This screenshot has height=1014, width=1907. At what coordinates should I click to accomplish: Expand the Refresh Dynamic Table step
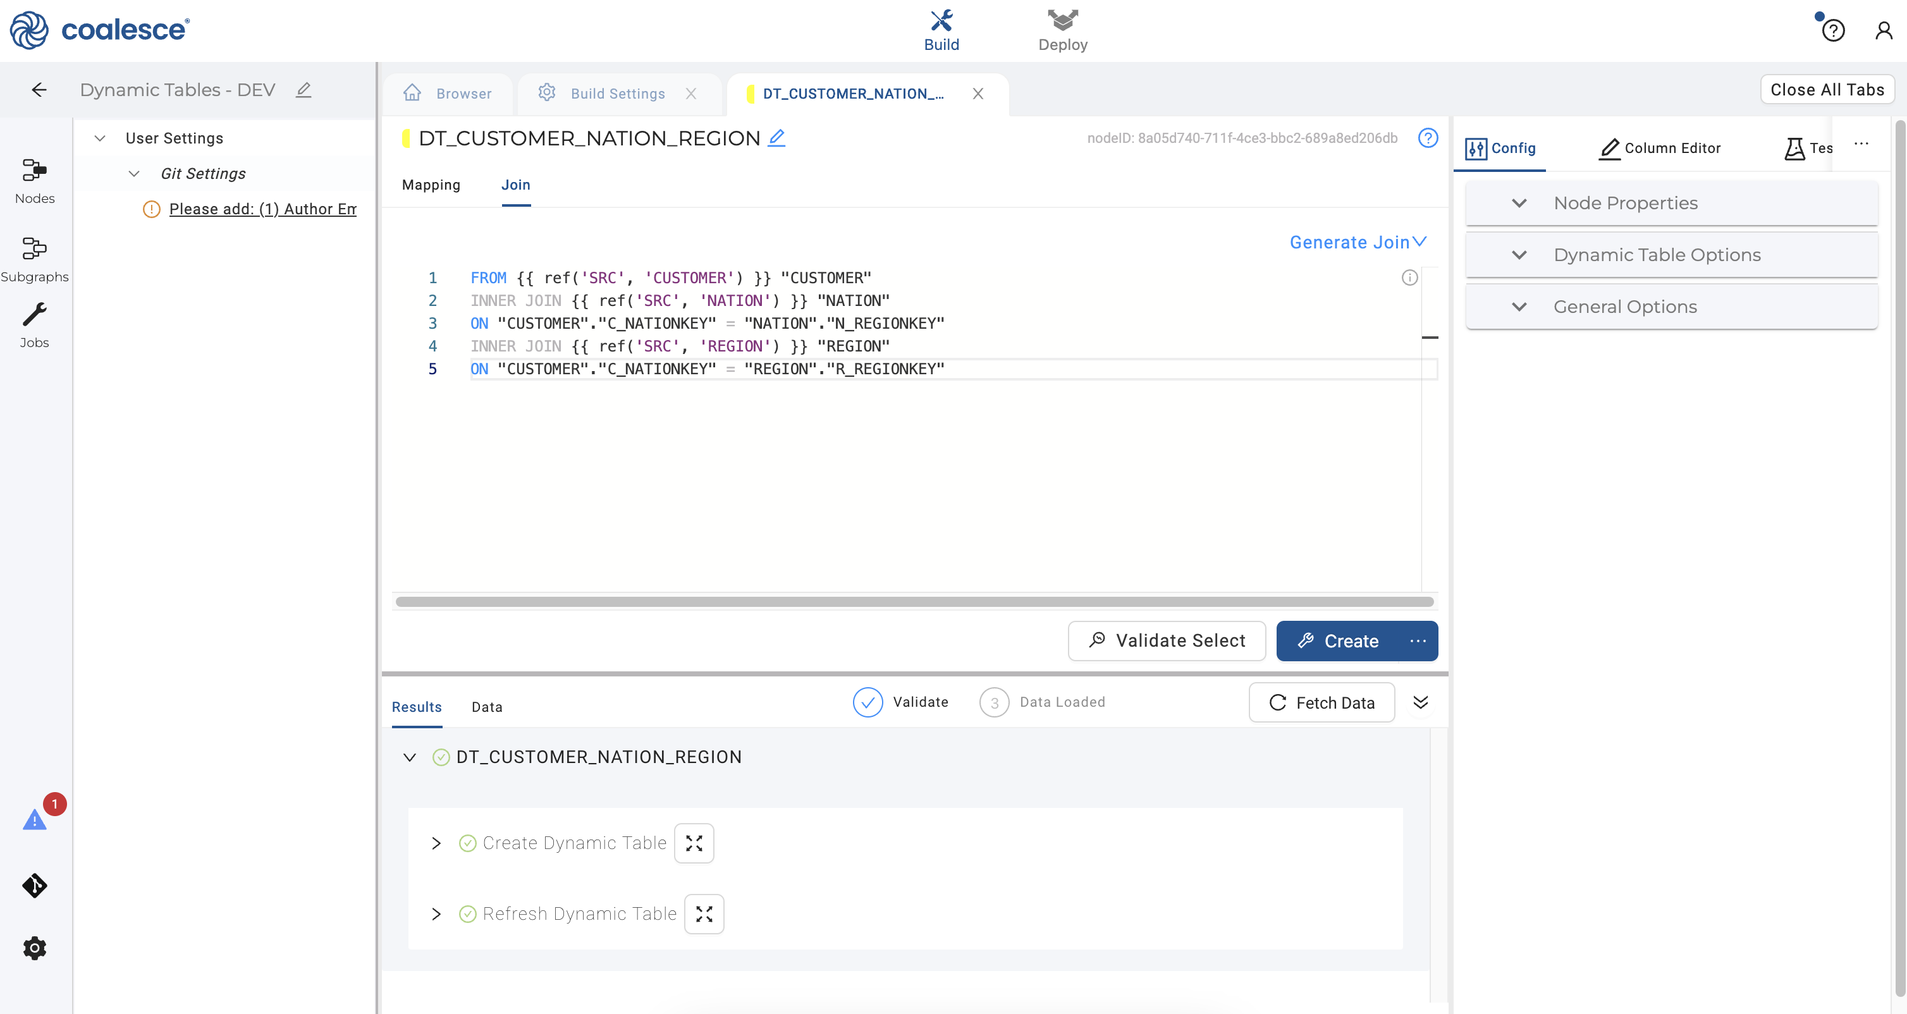(436, 914)
